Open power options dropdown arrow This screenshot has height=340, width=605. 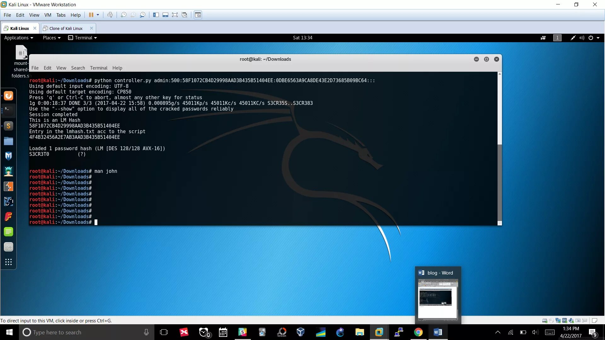click(x=98, y=15)
